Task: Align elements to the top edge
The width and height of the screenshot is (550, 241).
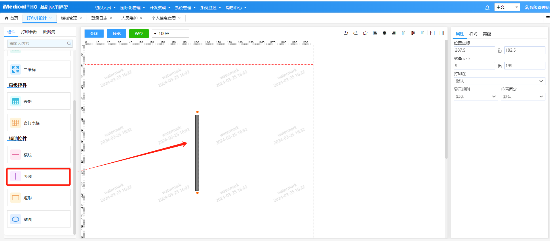Action: (x=404, y=33)
